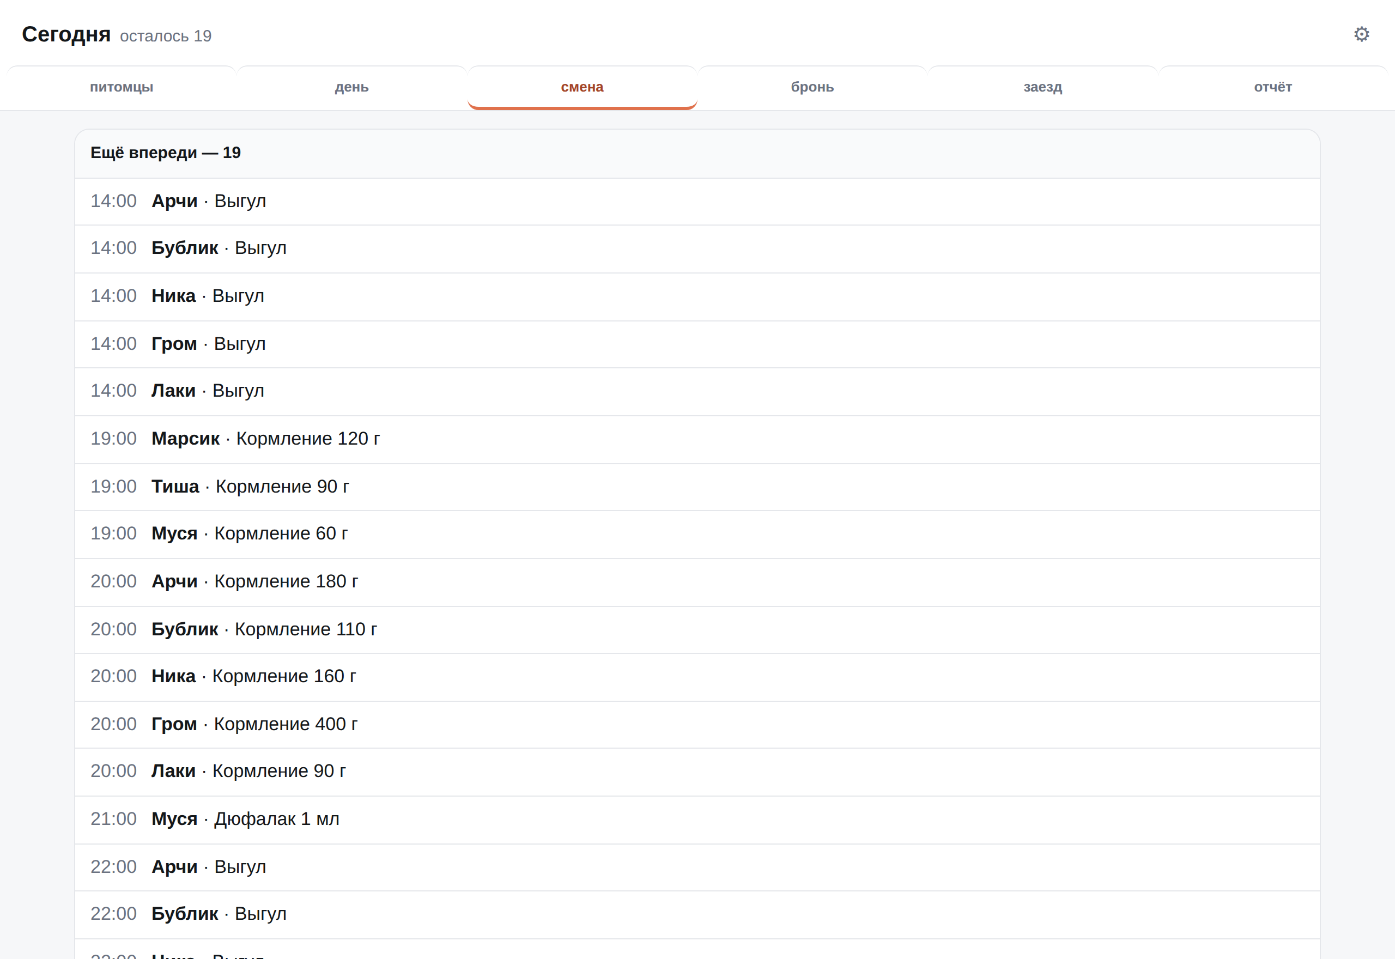1395x959 pixels.
Task: Click the 14:00 Арчи Выгул row
Action: pos(697,201)
